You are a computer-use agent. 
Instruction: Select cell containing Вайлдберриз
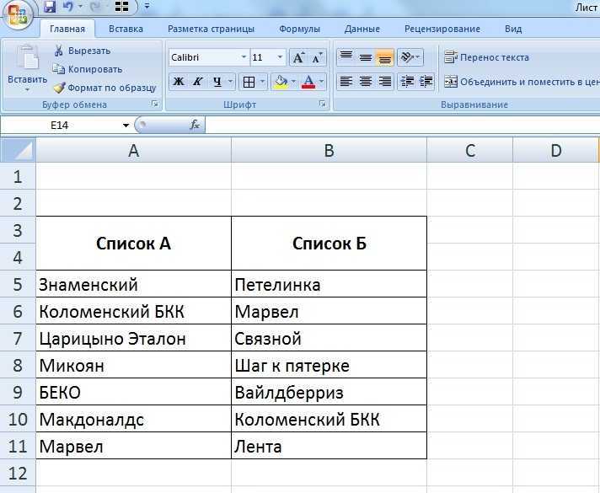[329, 392]
